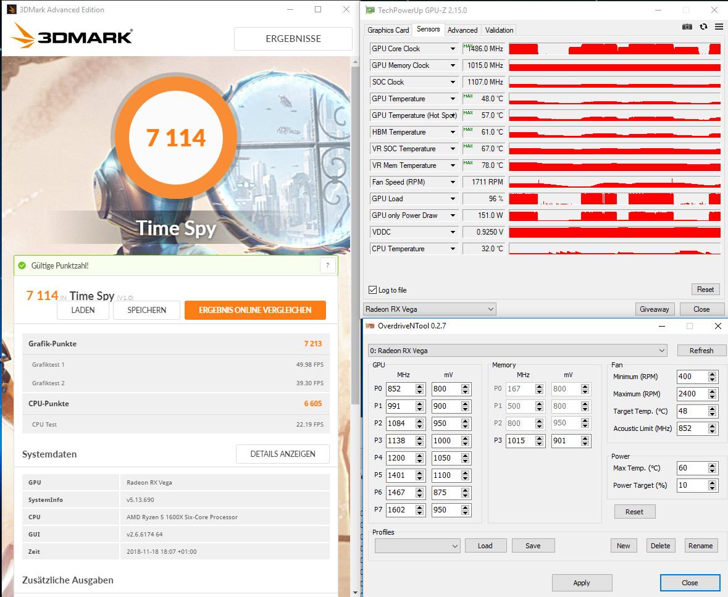The height and width of the screenshot is (597, 728).
Task: Switch to Advanced tab
Action: click(x=462, y=30)
